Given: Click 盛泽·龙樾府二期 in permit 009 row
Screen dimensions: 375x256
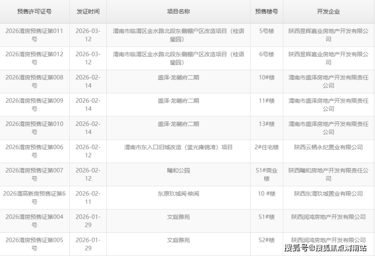Looking at the screenshot, I should pos(178,101).
